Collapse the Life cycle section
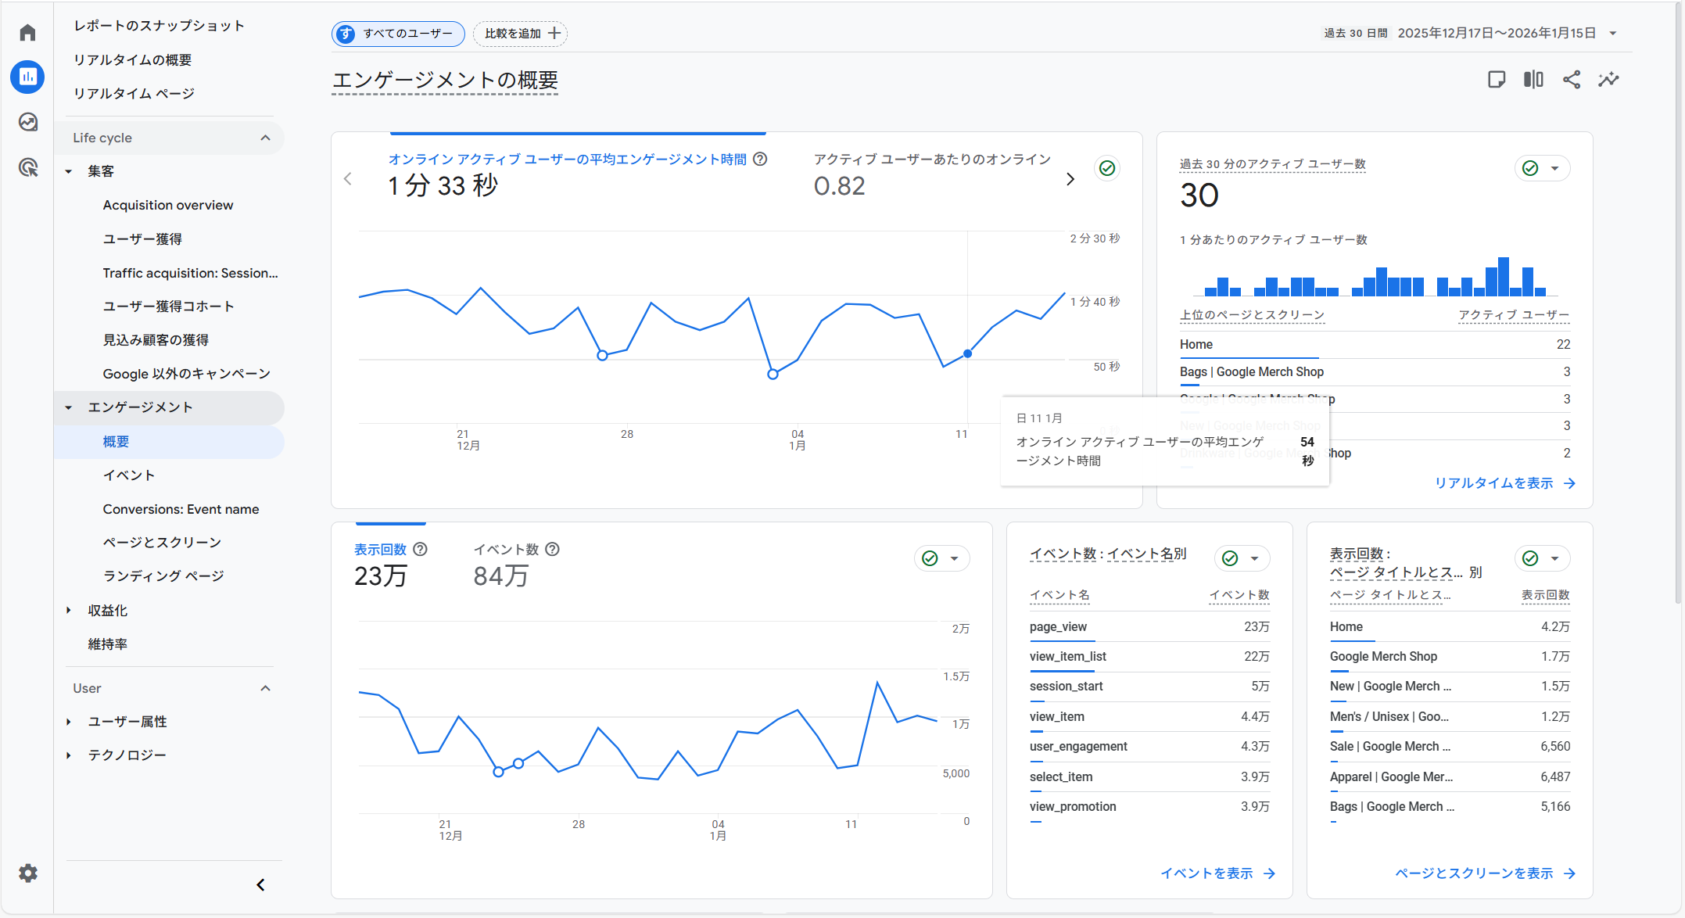 click(x=265, y=138)
